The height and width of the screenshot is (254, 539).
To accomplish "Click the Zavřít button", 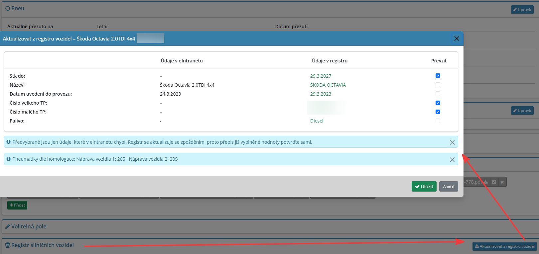I will (x=449, y=187).
